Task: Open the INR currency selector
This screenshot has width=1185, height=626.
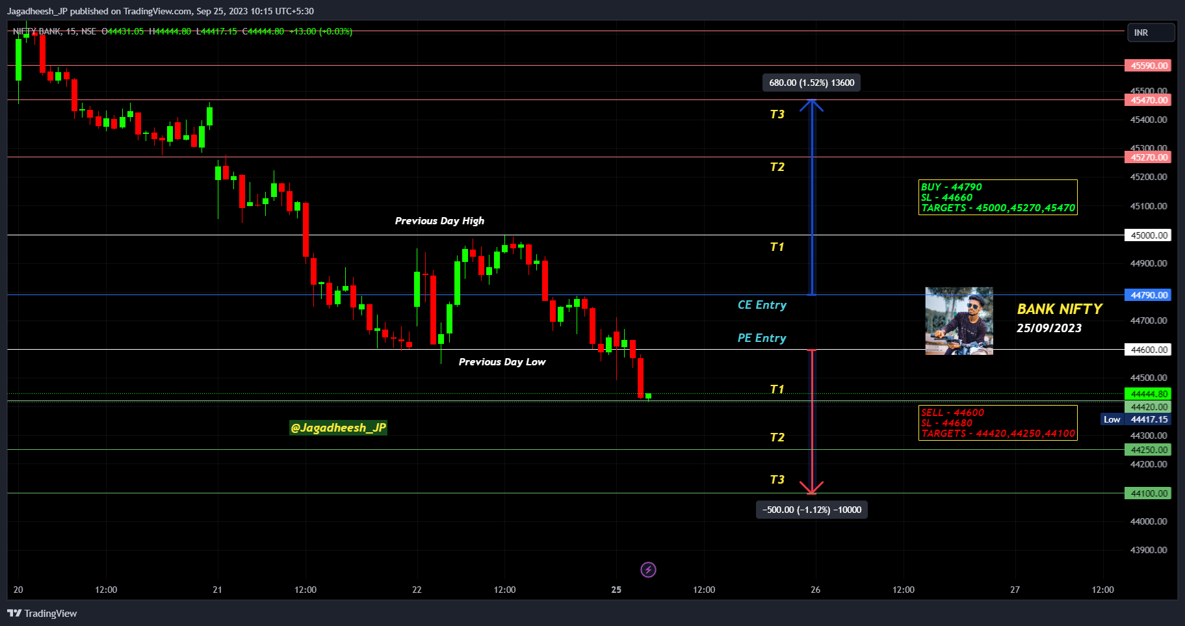Action: pyautogui.click(x=1151, y=33)
